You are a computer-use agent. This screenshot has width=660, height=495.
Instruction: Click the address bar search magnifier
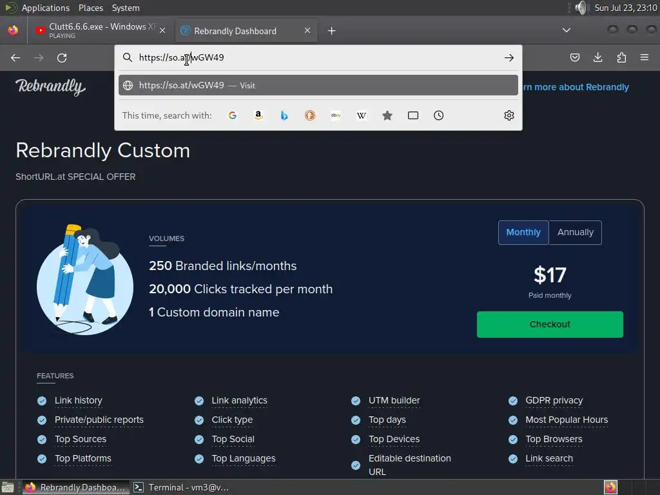[x=128, y=57]
